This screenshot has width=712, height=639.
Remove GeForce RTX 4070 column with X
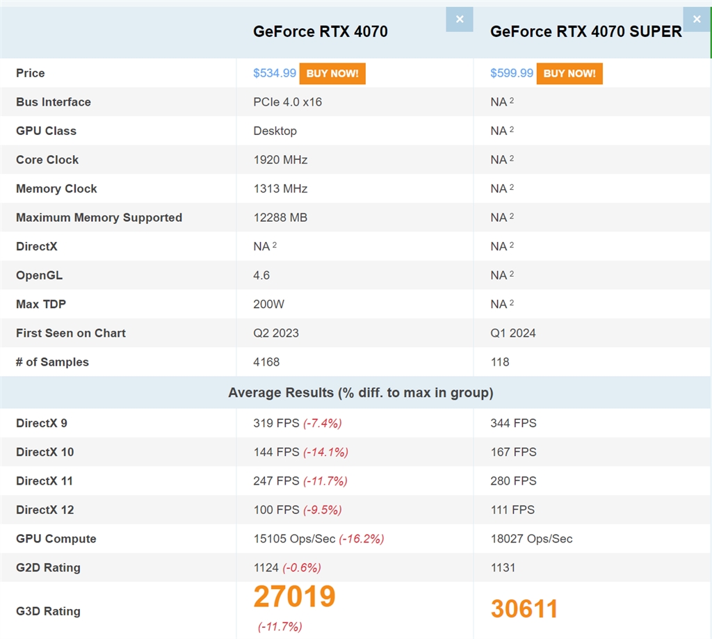460,19
